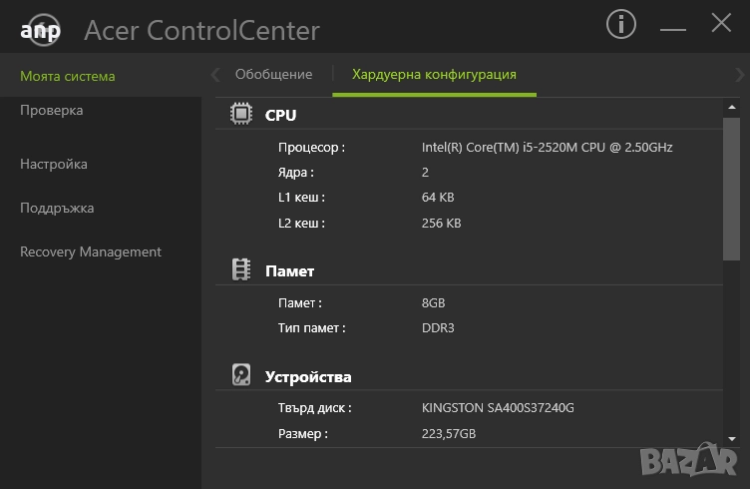Open Моята система in the sidebar
The height and width of the screenshot is (489, 750).
[x=68, y=76]
